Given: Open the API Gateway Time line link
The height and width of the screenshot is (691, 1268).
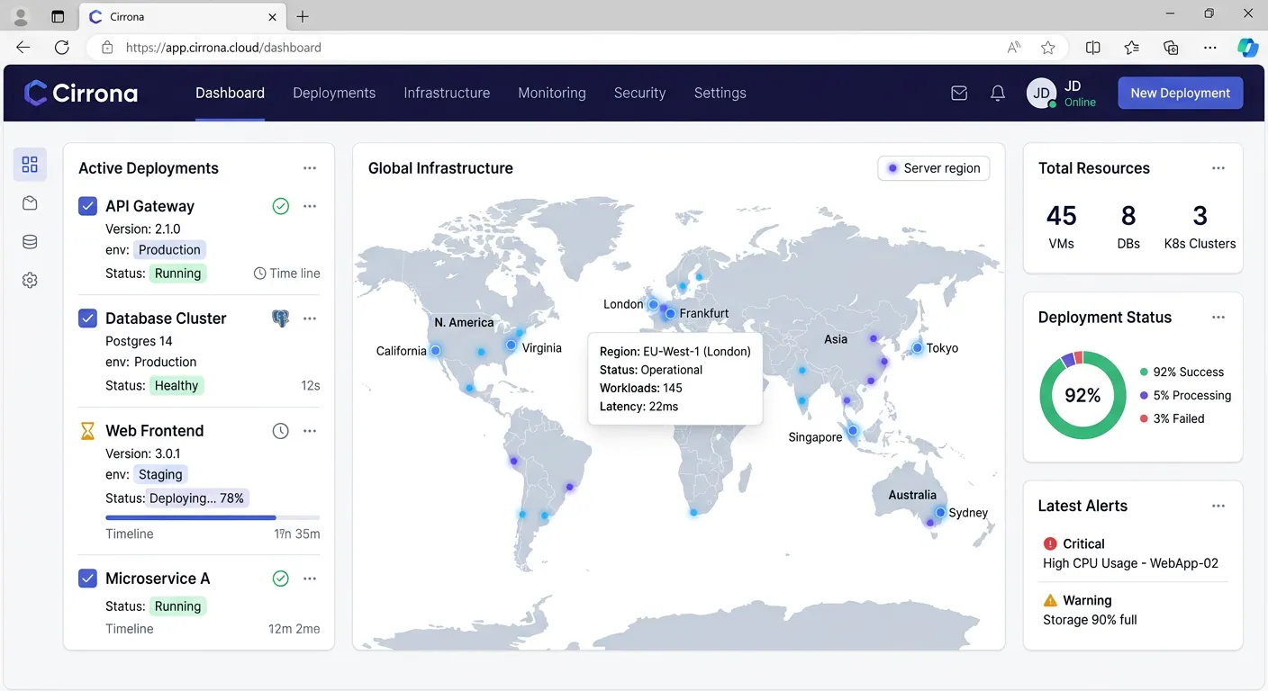Looking at the screenshot, I should coord(287,274).
